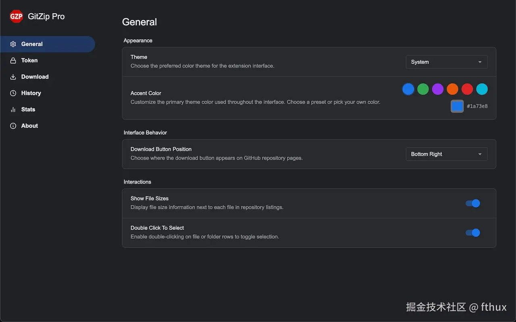Click the Interactions section label
Image resolution: width=516 pixels, height=322 pixels.
tap(137, 182)
